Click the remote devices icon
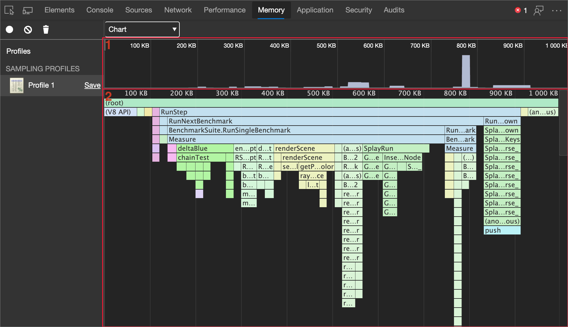The image size is (568, 327). (539, 10)
